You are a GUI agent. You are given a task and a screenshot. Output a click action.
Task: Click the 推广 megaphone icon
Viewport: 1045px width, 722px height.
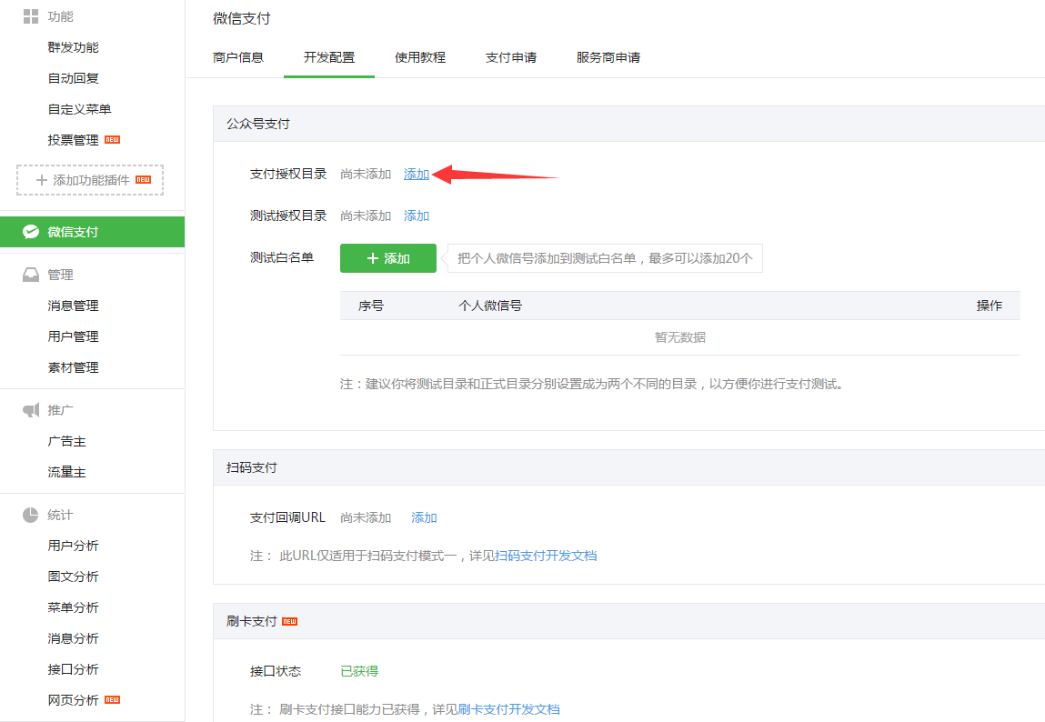[x=31, y=410]
